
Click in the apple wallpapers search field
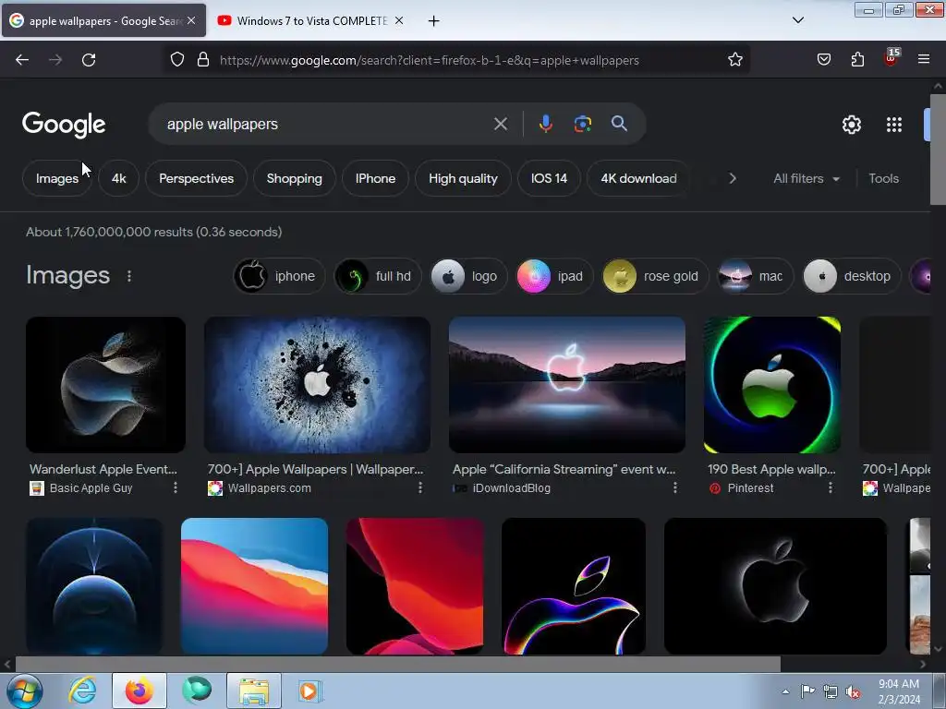click(326, 125)
